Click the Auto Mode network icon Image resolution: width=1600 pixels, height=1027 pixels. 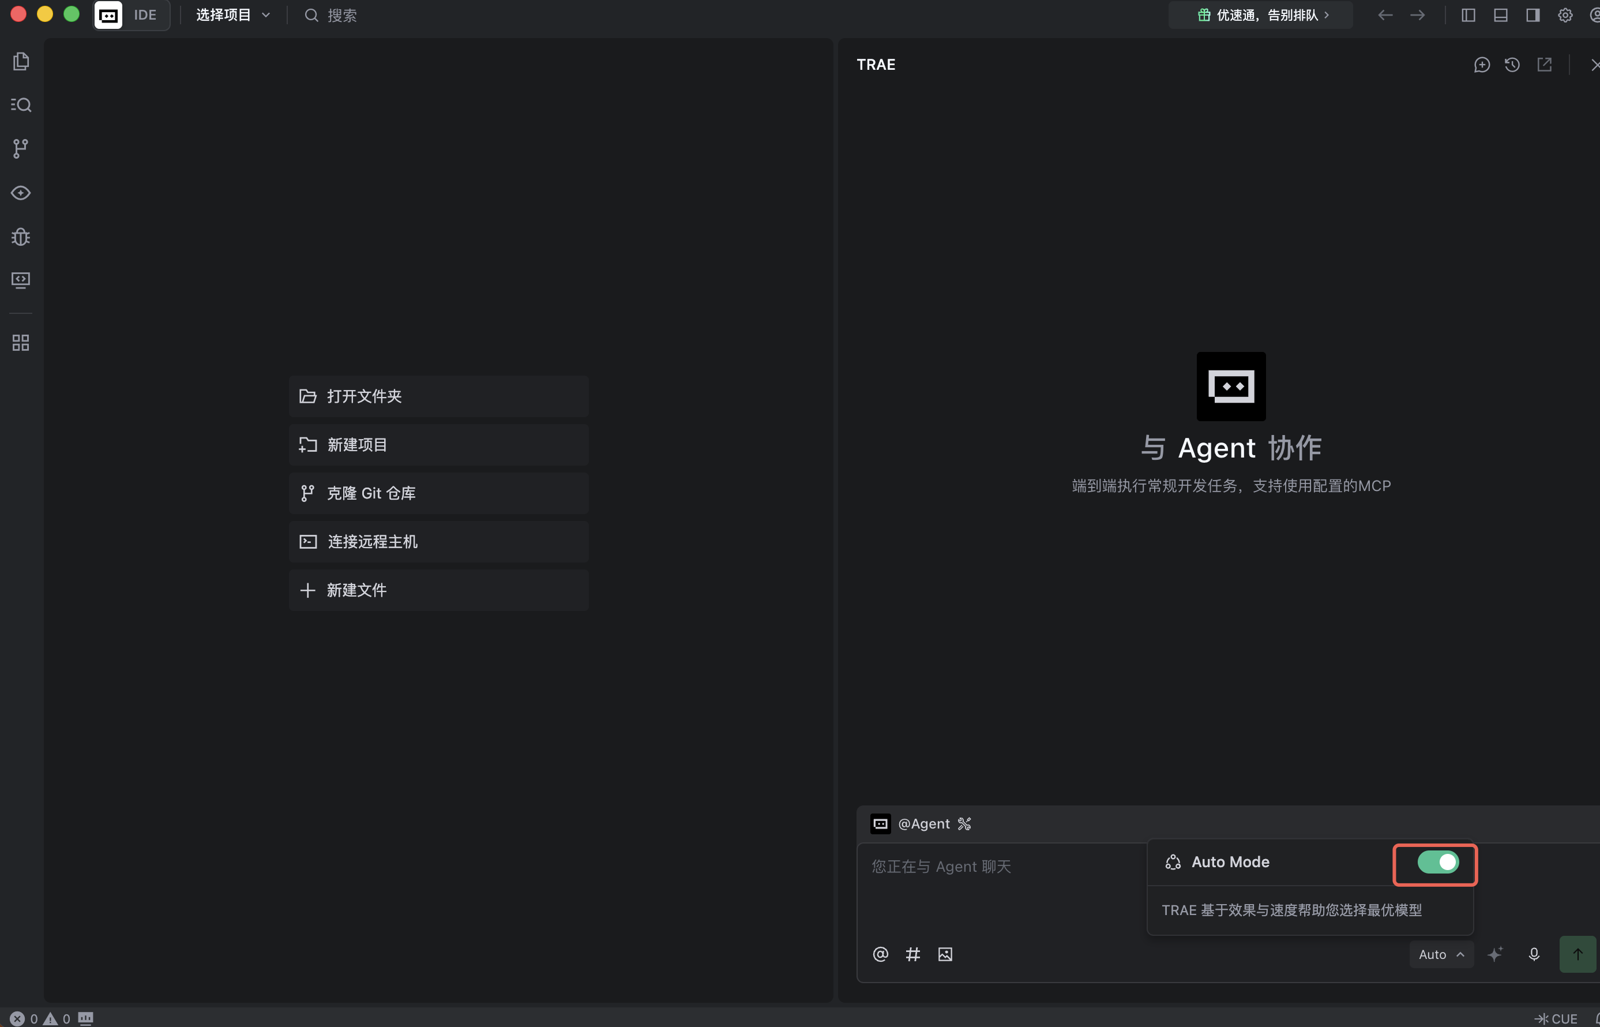[1173, 861]
